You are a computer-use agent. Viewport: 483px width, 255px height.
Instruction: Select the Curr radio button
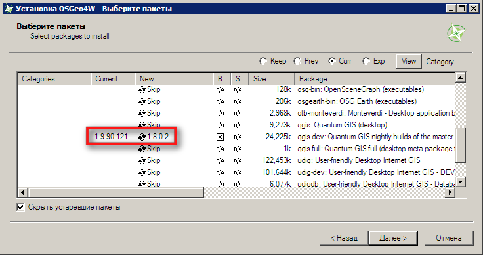tap(332, 61)
